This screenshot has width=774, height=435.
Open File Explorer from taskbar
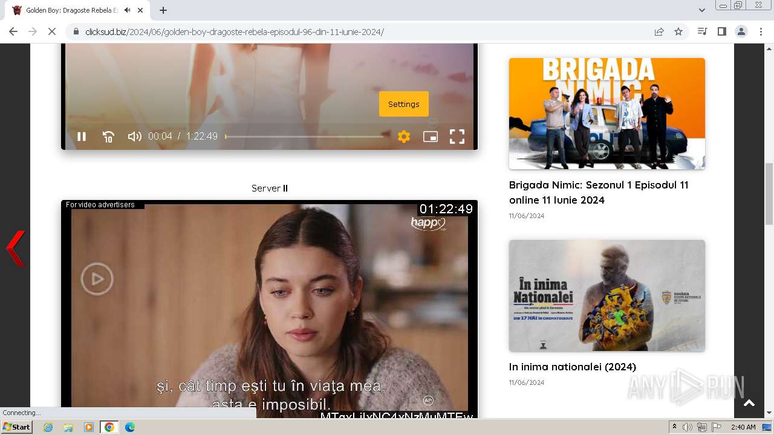coord(68,427)
